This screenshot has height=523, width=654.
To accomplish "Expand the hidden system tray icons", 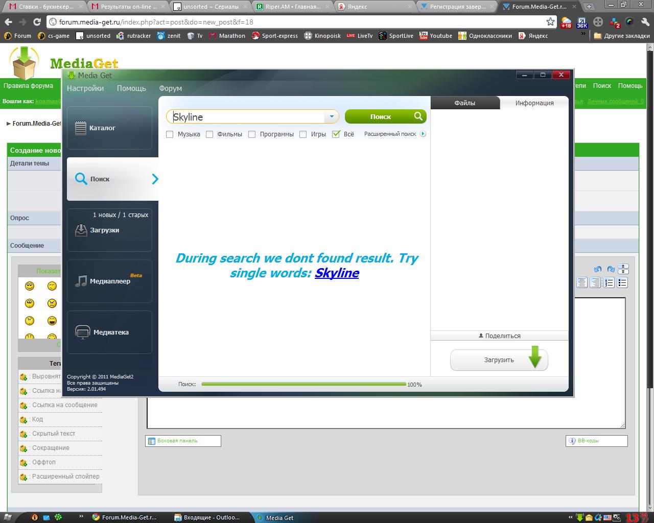I will [x=570, y=517].
